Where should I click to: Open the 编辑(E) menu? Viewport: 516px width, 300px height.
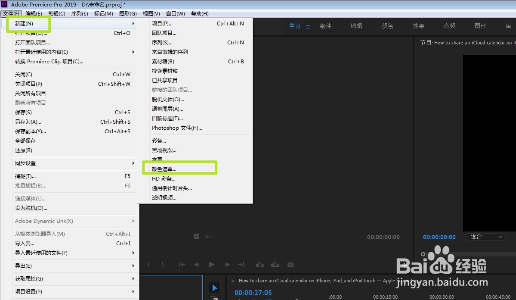point(34,13)
